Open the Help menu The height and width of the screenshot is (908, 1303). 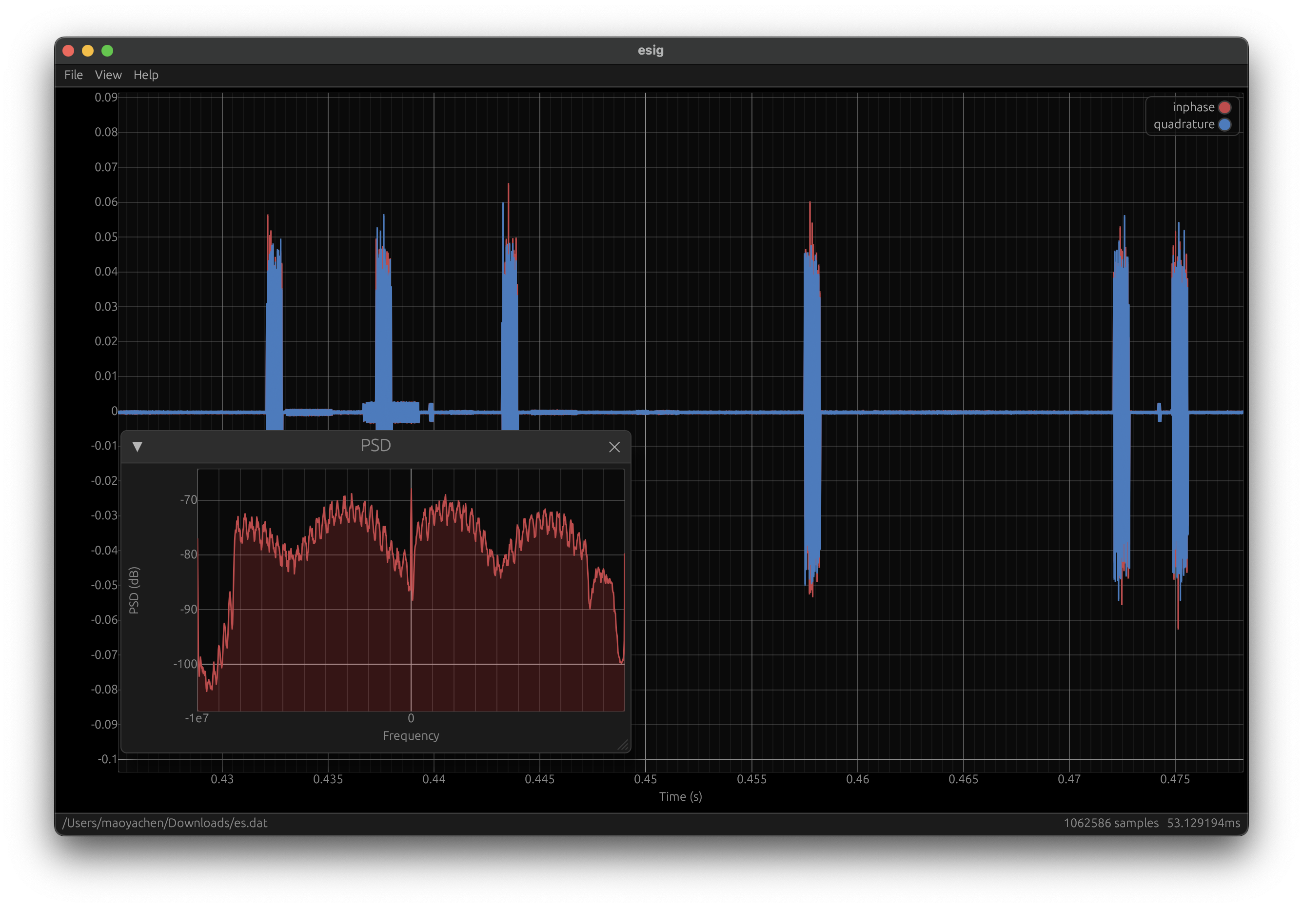[x=146, y=75]
